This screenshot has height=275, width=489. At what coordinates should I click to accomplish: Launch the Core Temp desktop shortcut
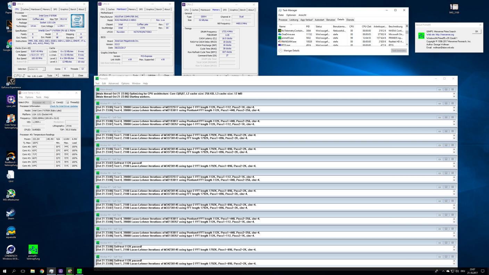point(11,121)
